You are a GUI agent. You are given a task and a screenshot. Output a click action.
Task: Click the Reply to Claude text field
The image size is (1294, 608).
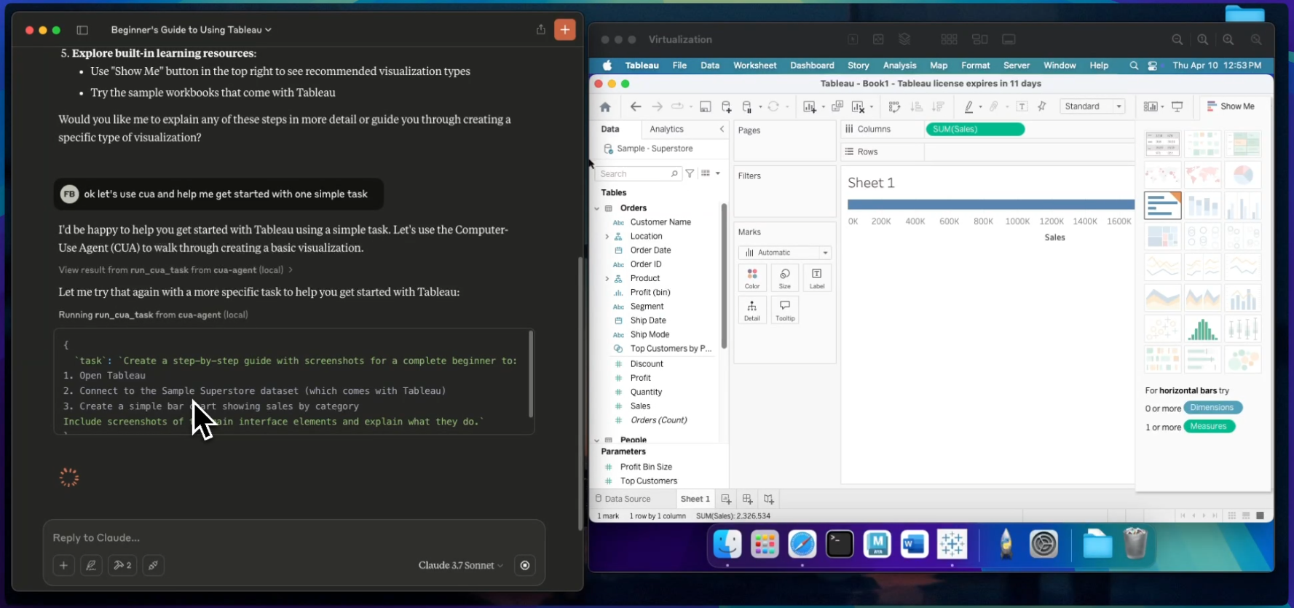pos(293,538)
